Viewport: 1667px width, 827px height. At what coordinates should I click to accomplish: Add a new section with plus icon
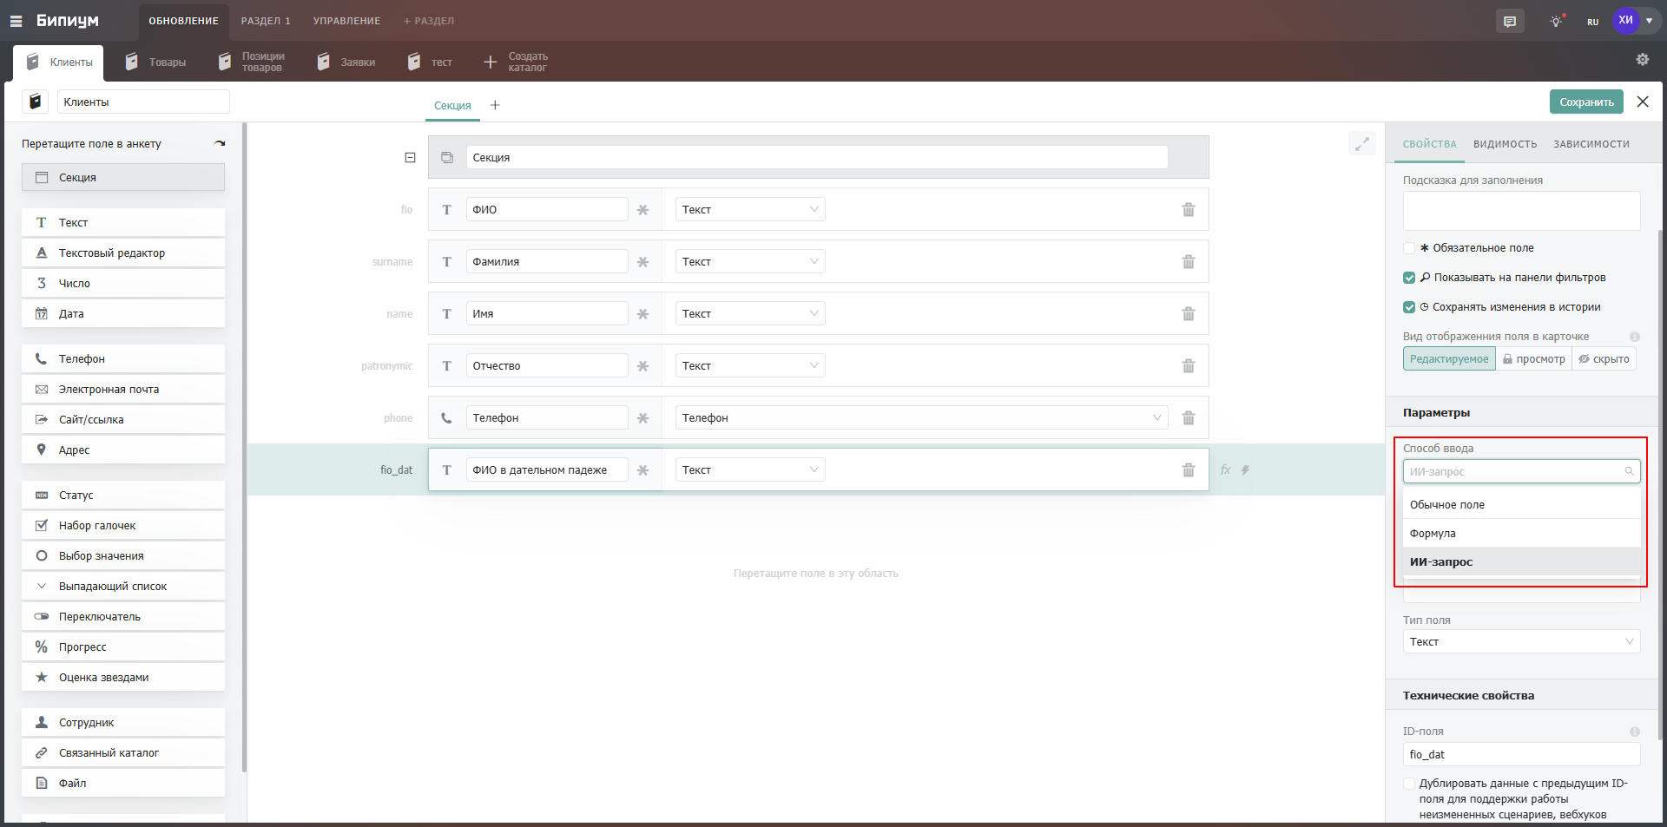pos(495,105)
